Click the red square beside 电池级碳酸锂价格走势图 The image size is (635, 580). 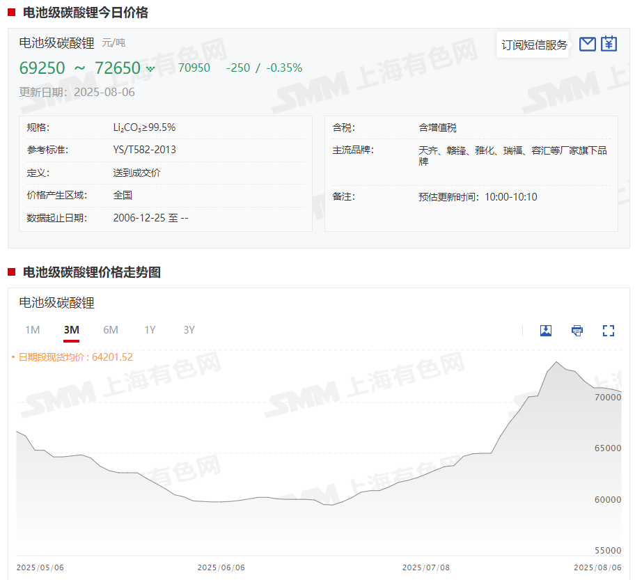[12, 272]
